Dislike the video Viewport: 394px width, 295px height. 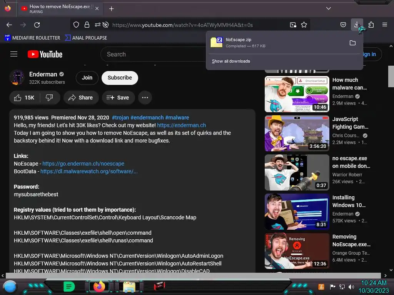click(x=50, y=98)
